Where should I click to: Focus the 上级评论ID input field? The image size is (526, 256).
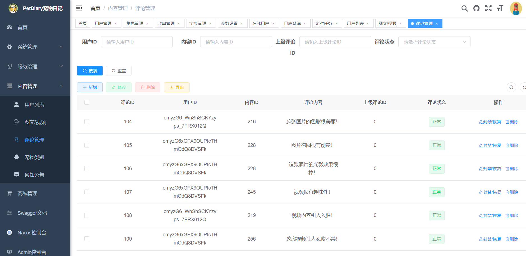[335, 42]
